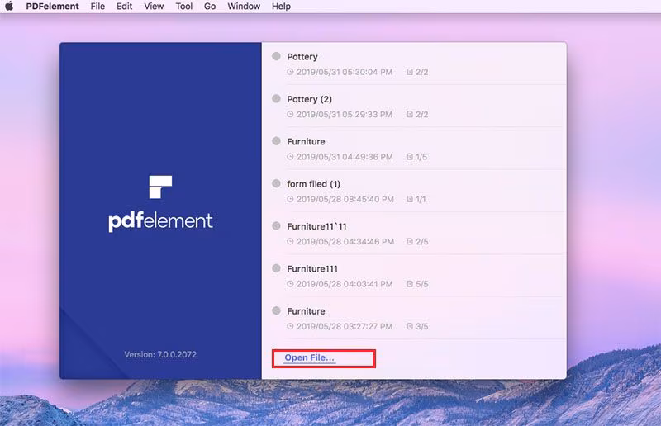
Task: Click the page count 1/1
Action: click(421, 199)
